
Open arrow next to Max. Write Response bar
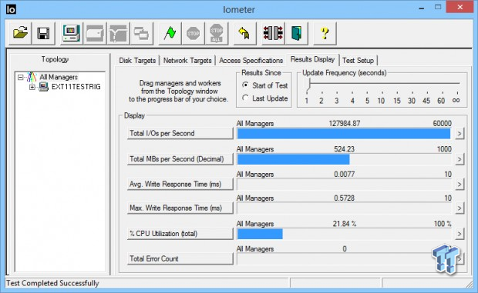tap(459, 208)
